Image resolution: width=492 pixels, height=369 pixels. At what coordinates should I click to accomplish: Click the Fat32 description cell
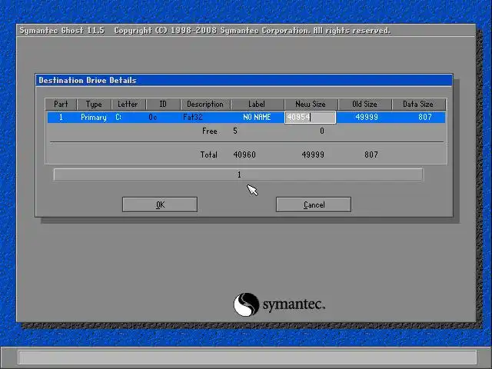[193, 118]
